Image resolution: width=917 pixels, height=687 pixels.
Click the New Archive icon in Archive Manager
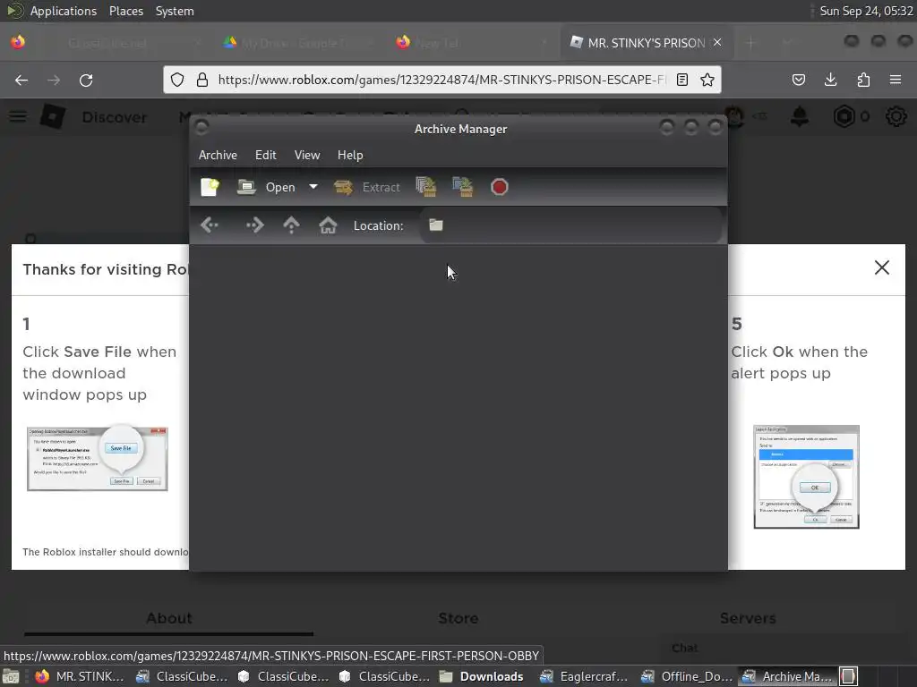[x=210, y=187]
